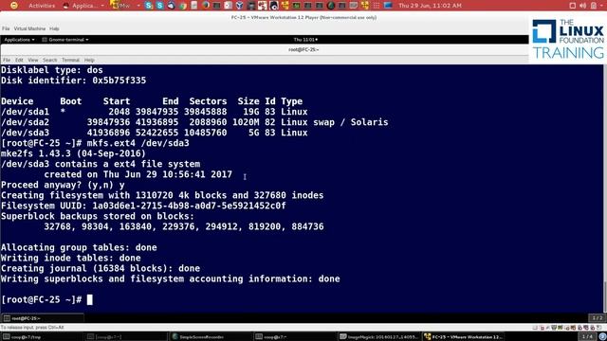Click the terminal title root@FC-25:~
The image size is (607, 341).
tap(303, 49)
